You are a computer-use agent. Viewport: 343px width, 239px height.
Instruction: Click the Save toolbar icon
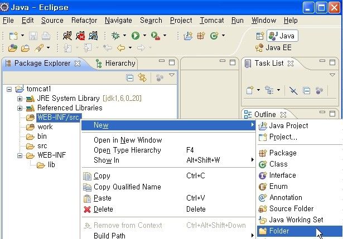[33, 36]
